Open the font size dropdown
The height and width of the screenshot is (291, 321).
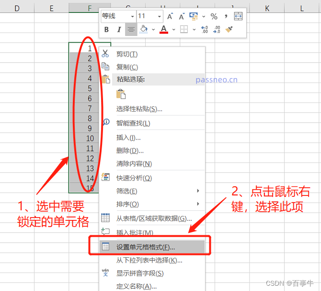(159, 16)
